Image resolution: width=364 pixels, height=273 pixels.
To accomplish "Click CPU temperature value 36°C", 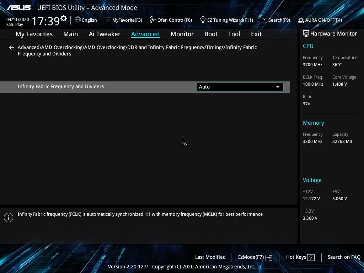I will pyautogui.click(x=337, y=65).
